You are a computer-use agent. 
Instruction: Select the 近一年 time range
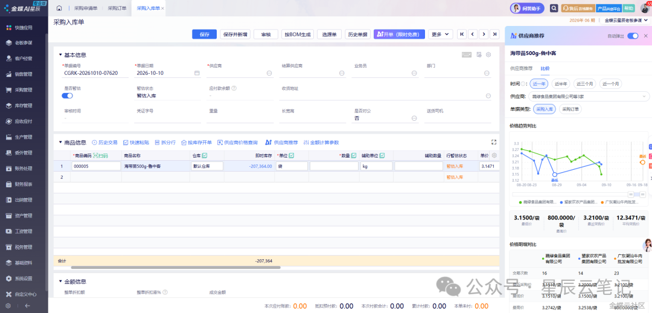(x=539, y=83)
